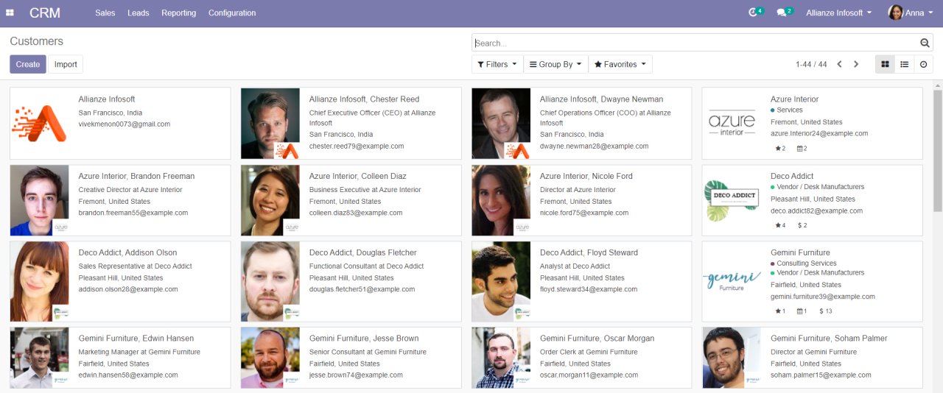Image resolution: width=943 pixels, height=393 pixels.
Task: Click 'Sales Representative at Deco Addict' text
Action: (x=136, y=266)
